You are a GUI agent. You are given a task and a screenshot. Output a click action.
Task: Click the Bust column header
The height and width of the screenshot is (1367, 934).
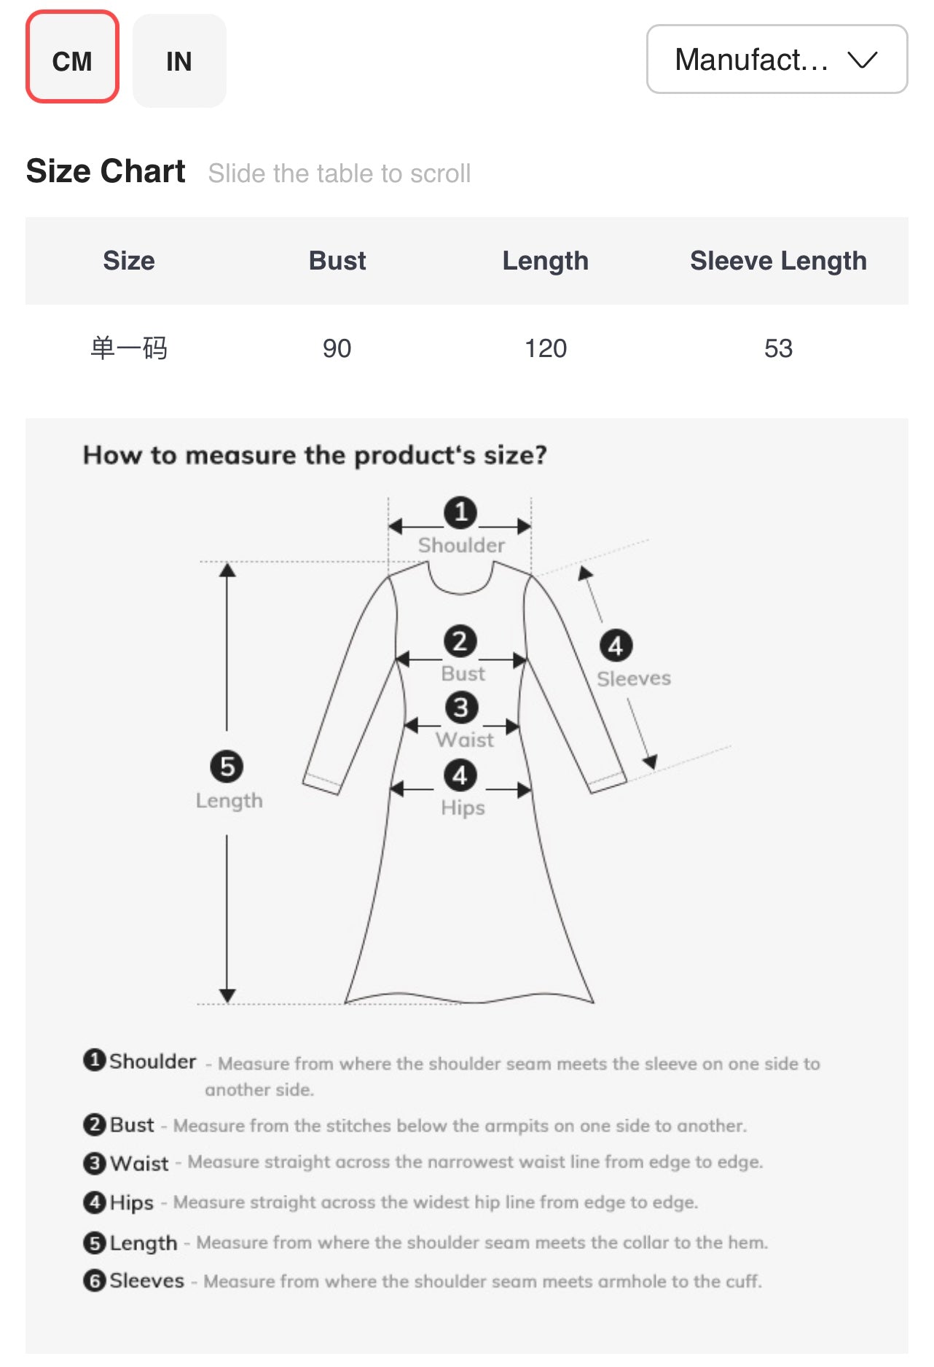tap(337, 261)
